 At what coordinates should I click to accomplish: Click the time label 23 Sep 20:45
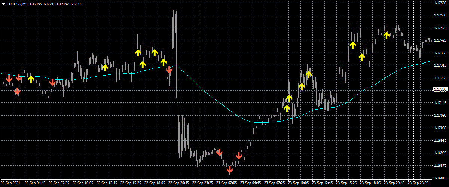tap(394, 183)
